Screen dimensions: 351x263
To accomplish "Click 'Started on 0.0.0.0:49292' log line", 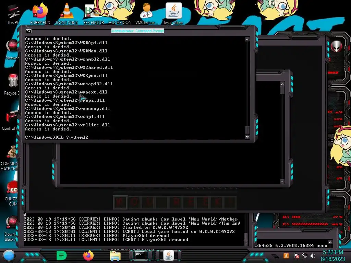I will point(106,227).
